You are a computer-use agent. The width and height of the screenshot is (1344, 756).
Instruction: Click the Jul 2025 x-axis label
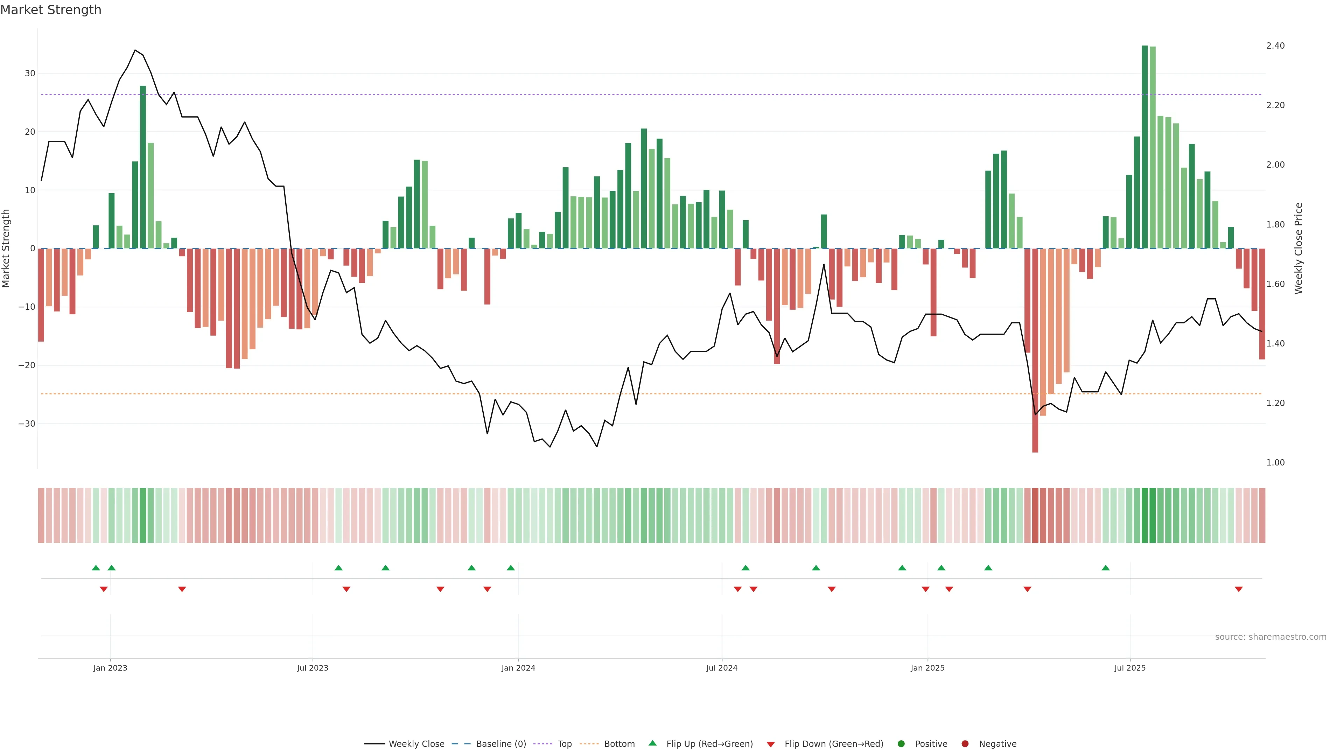(x=1129, y=668)
